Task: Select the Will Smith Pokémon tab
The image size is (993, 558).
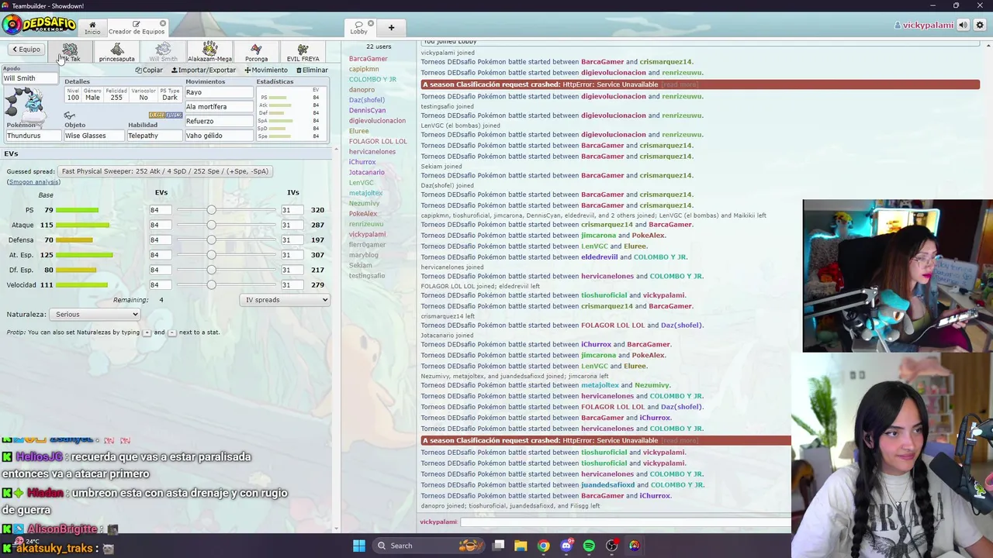Action: coord(163,52)
